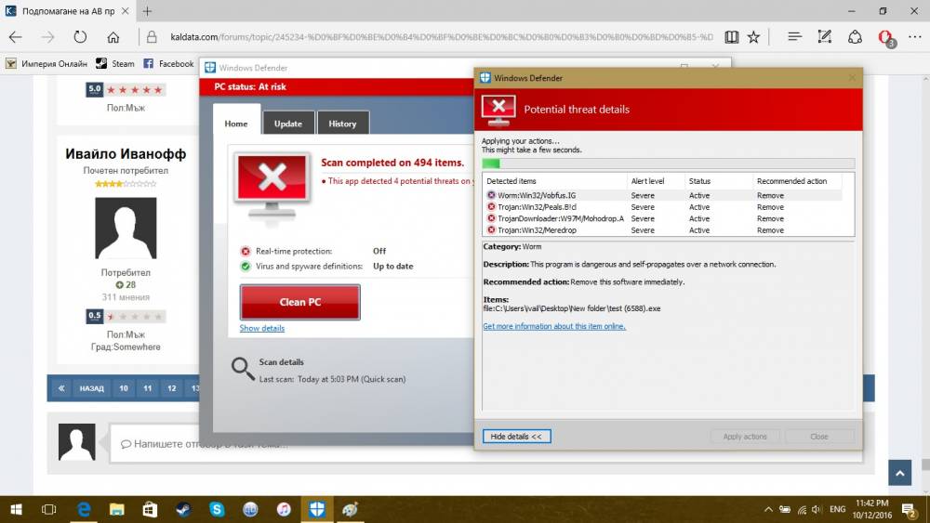Open Get more information about this item online

[554, 326]
